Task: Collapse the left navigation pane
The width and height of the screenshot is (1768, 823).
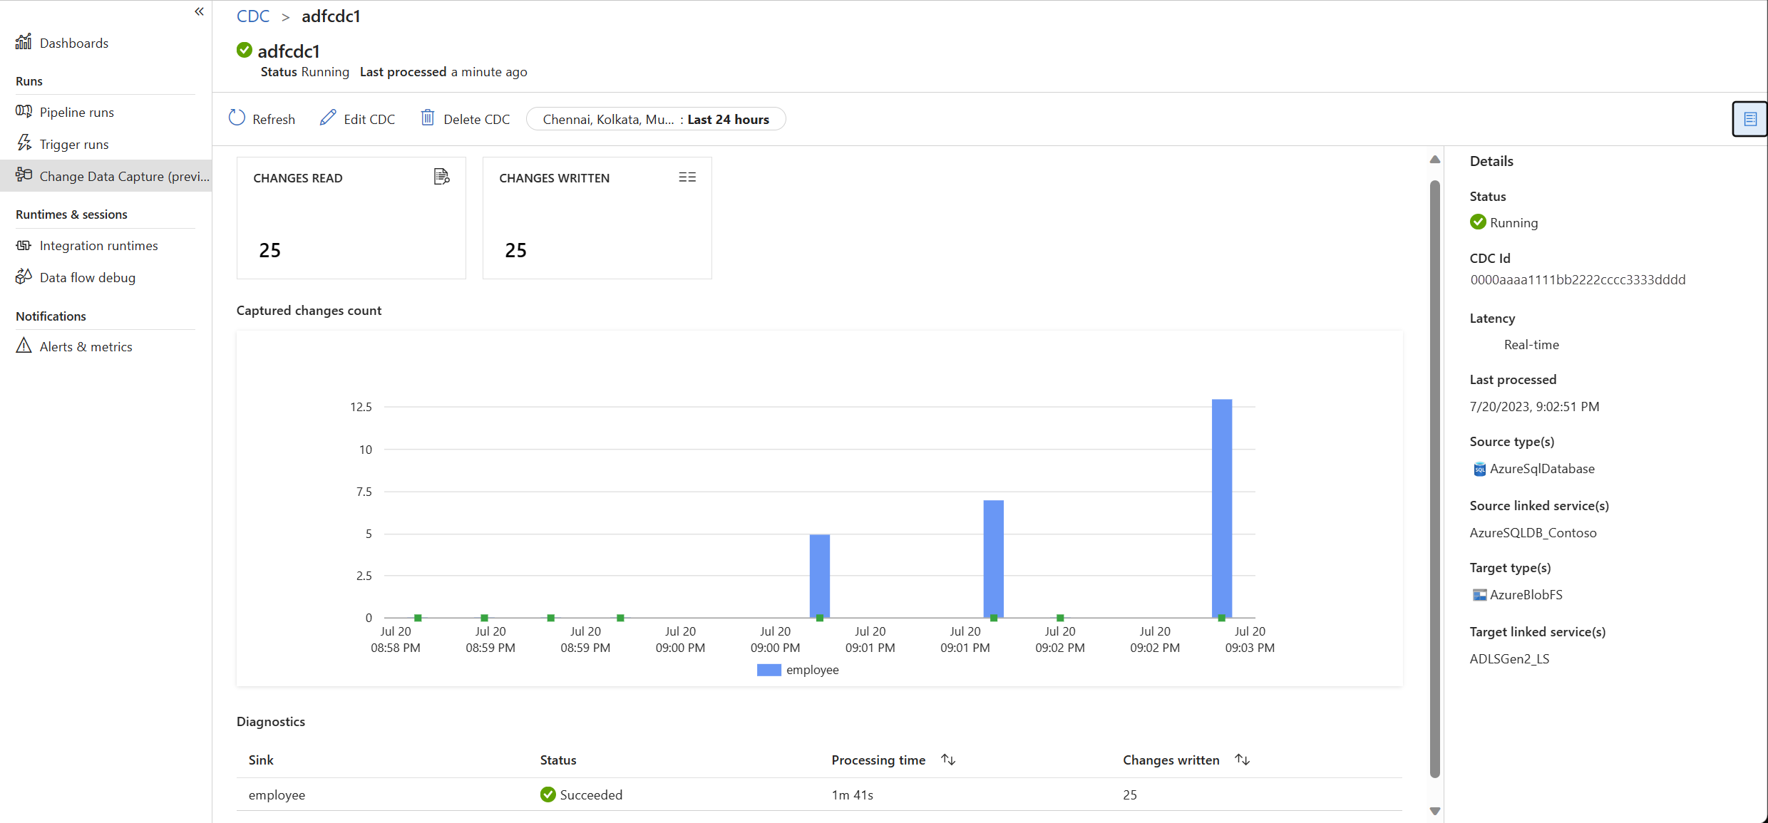Action: click(199, 11)
